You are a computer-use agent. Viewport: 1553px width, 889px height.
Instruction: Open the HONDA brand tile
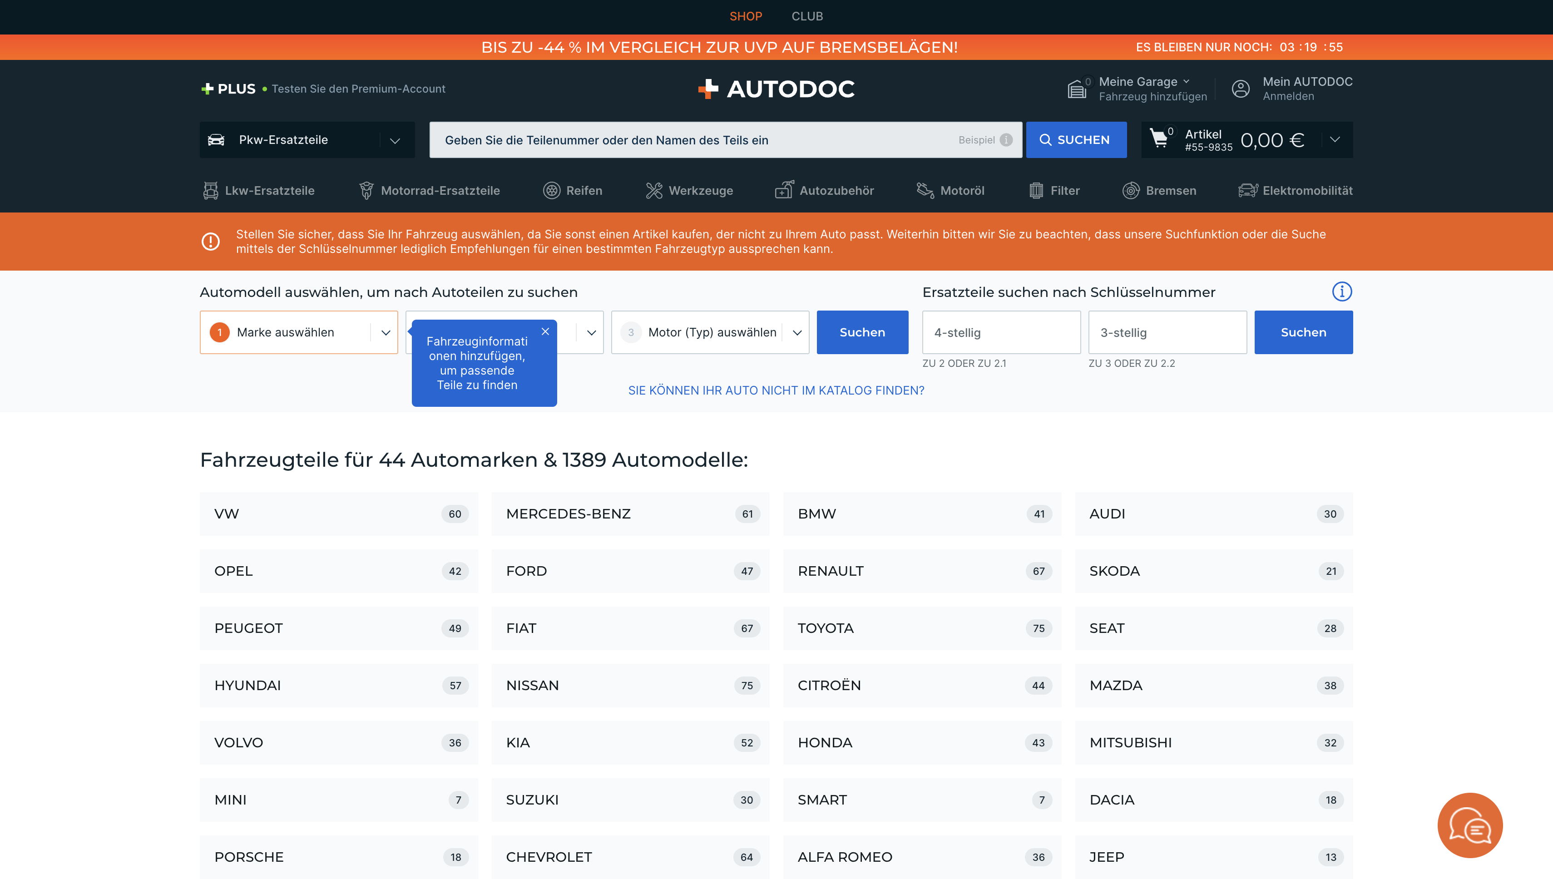[x=922, y=742]
